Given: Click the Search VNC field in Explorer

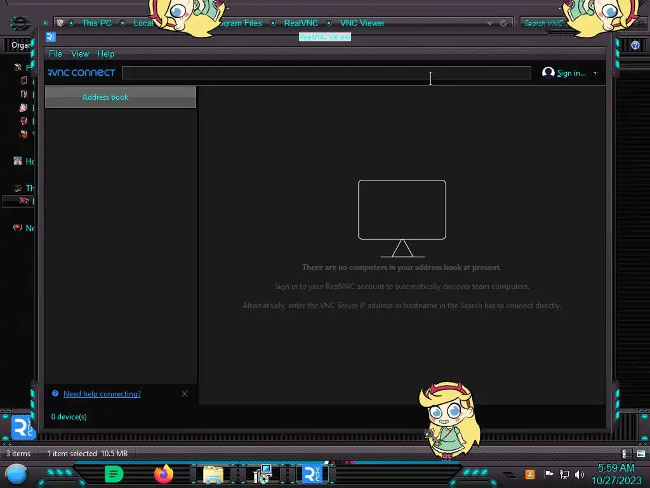Looking at the screenshot, I should [543, 24].
